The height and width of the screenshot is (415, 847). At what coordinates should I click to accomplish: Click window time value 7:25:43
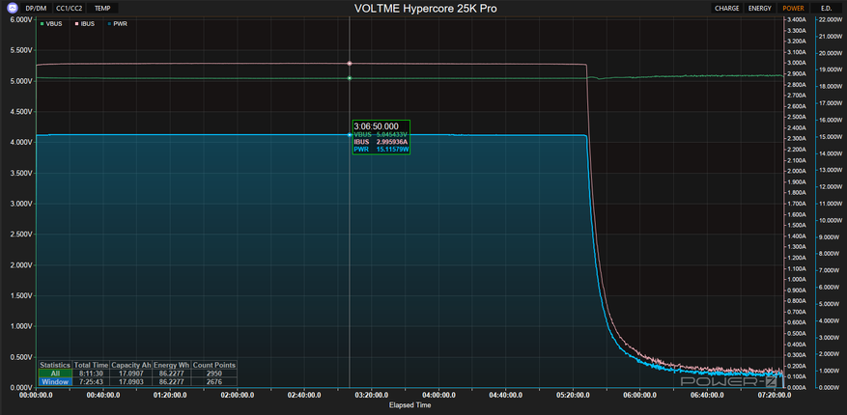tap(92, 381)
